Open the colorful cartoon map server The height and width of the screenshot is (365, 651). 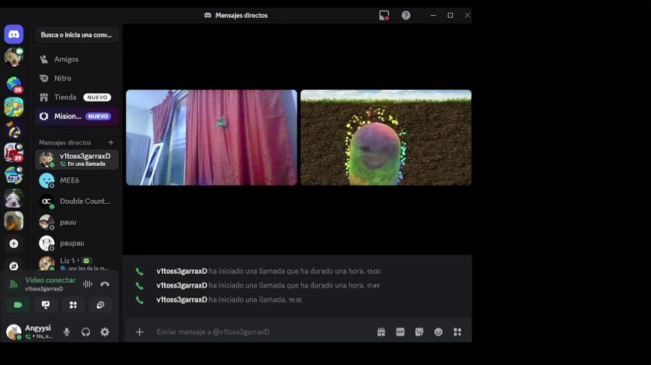[x=14, y=107]
